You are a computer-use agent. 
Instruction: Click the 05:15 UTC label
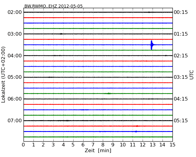(x=181, y=120)
